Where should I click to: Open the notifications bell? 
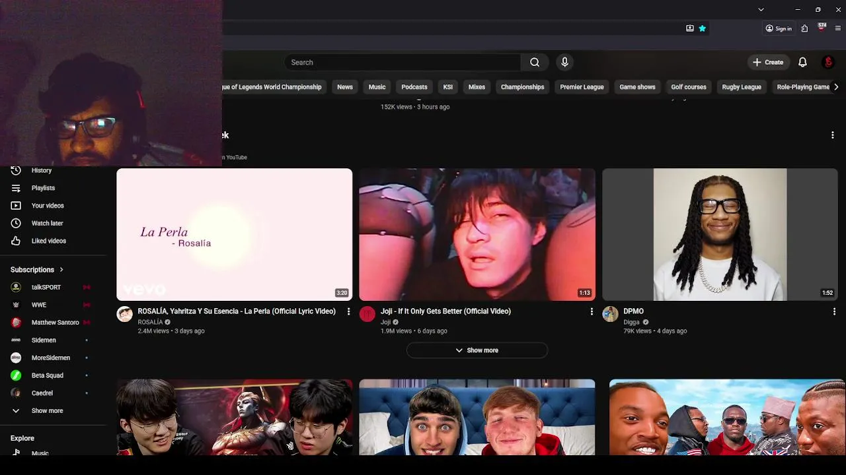pyautogui.click(x=802, y=62)
